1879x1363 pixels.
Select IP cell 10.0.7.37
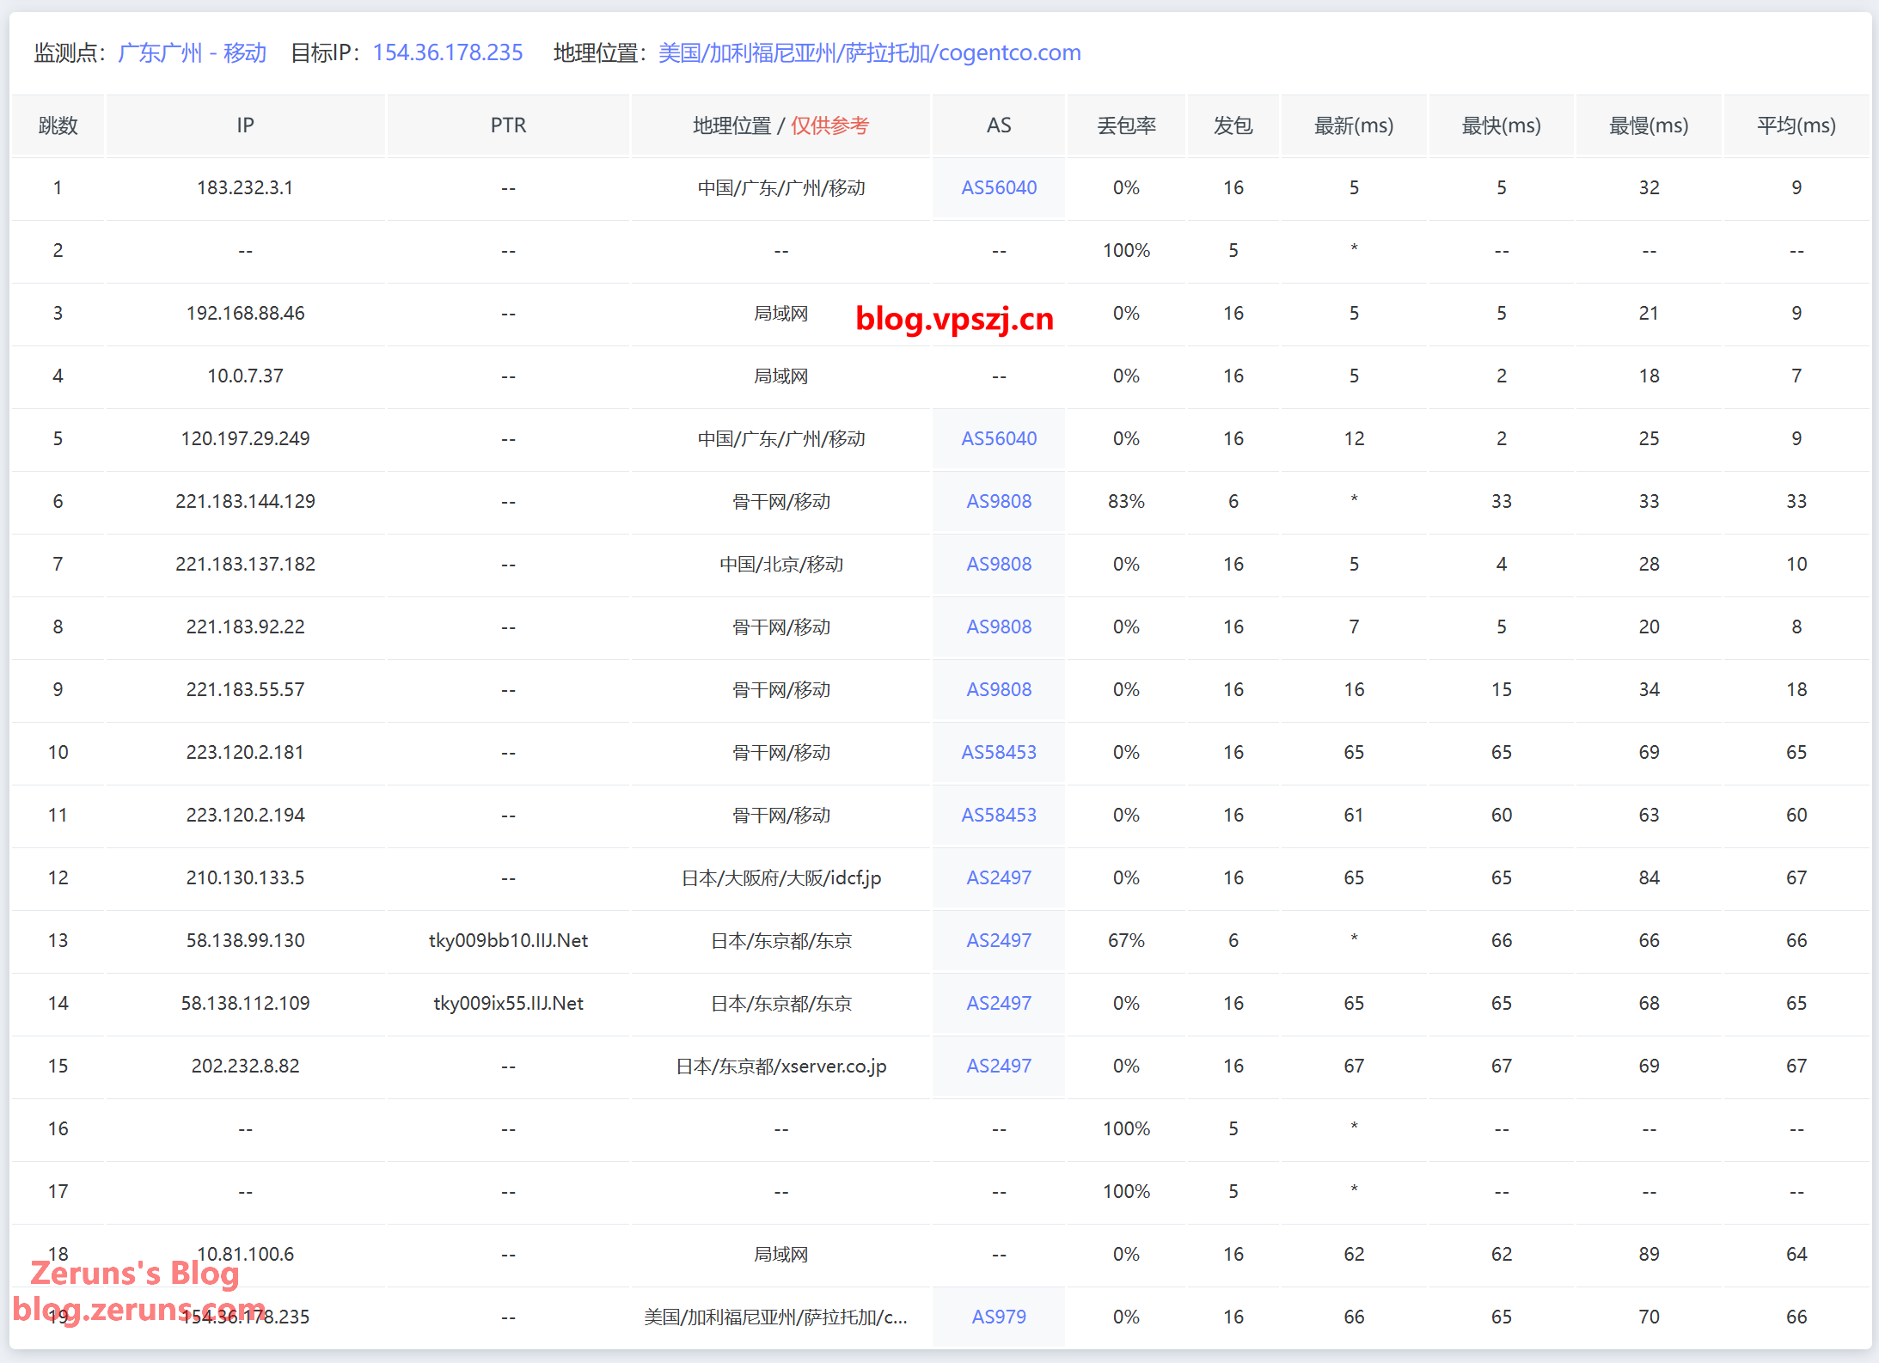coord(245,376)
